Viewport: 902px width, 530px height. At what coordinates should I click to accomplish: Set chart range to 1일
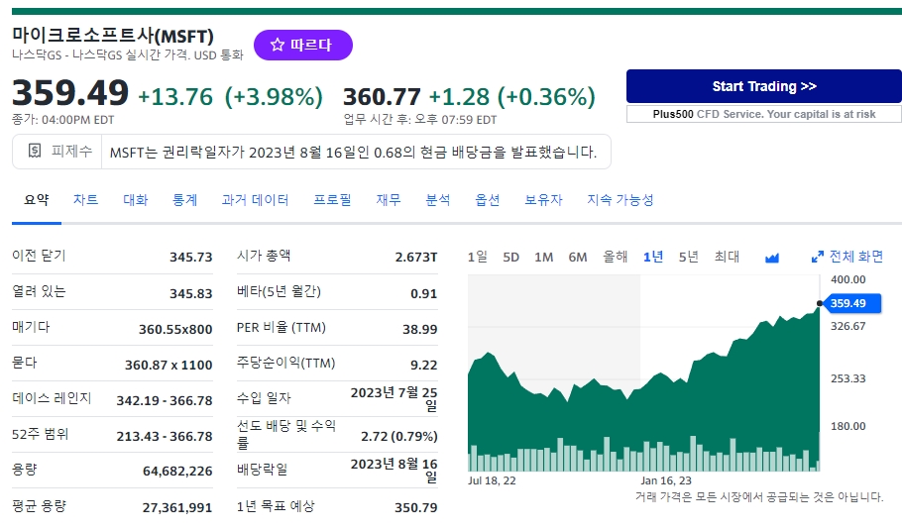point(478,257)
